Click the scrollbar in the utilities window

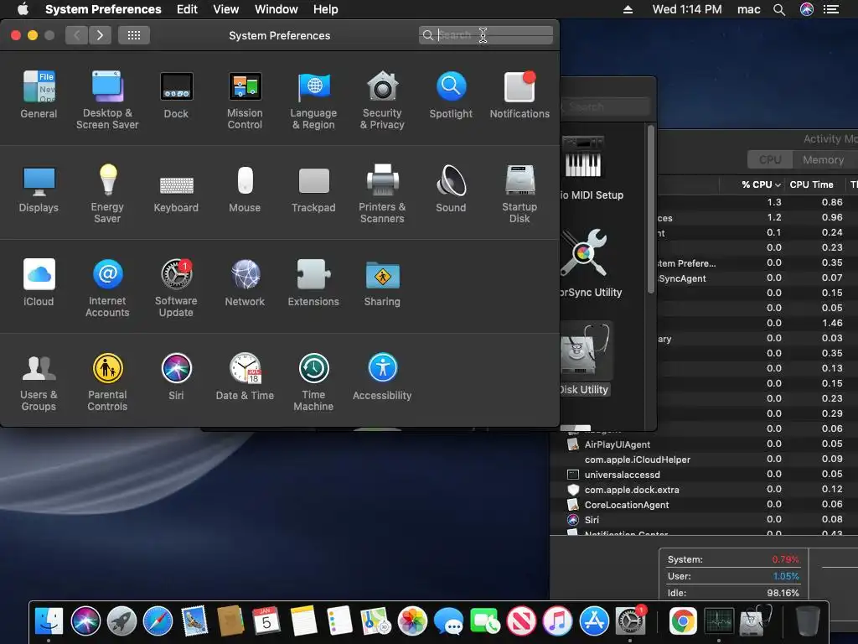click(650, 209)
